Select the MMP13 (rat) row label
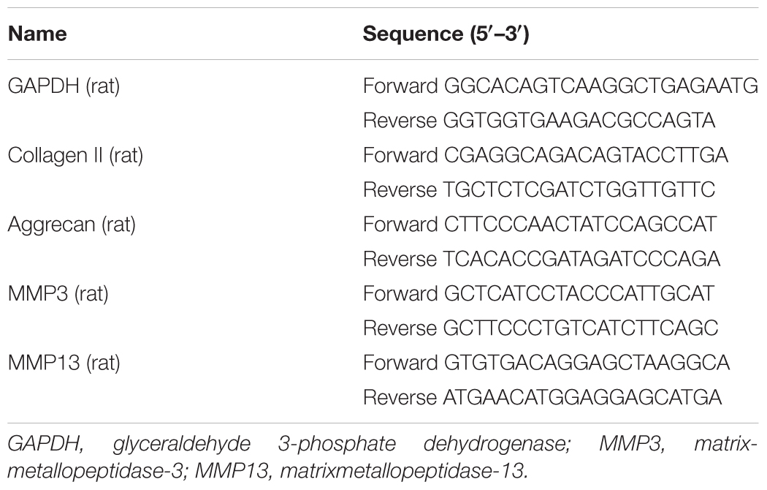The image size is (767, 490). coord(64,363)
